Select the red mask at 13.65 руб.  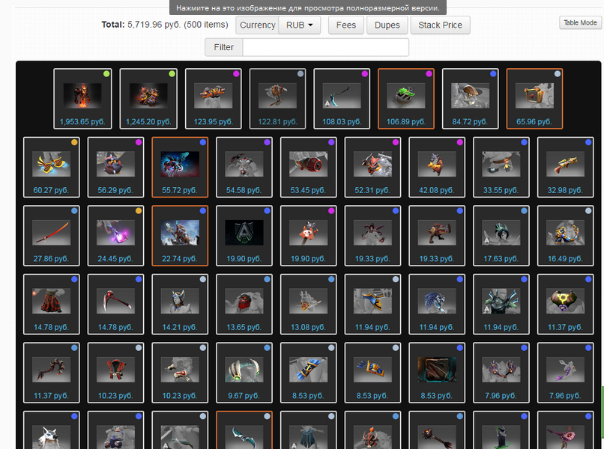tap(244, 304)
